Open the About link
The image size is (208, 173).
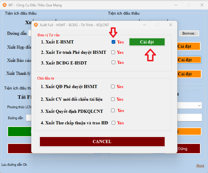pos(200,166)
